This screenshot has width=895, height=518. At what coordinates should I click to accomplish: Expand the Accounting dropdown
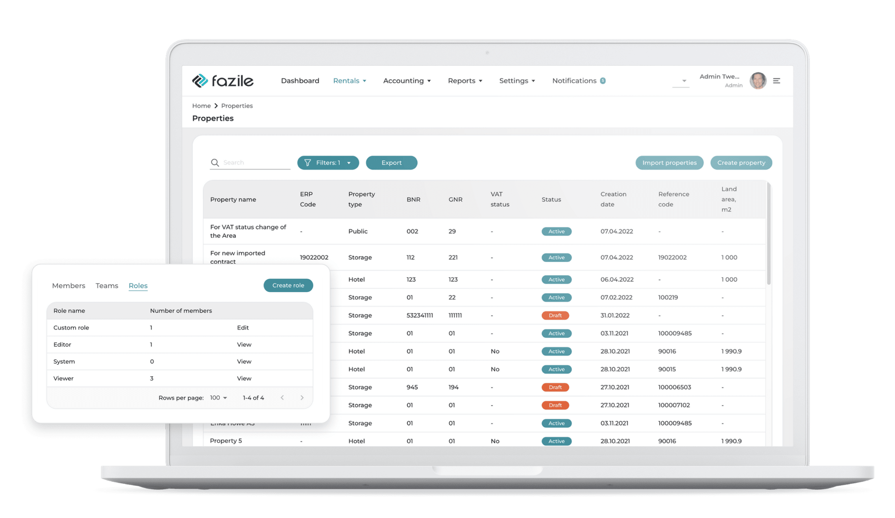coord(407,81)
